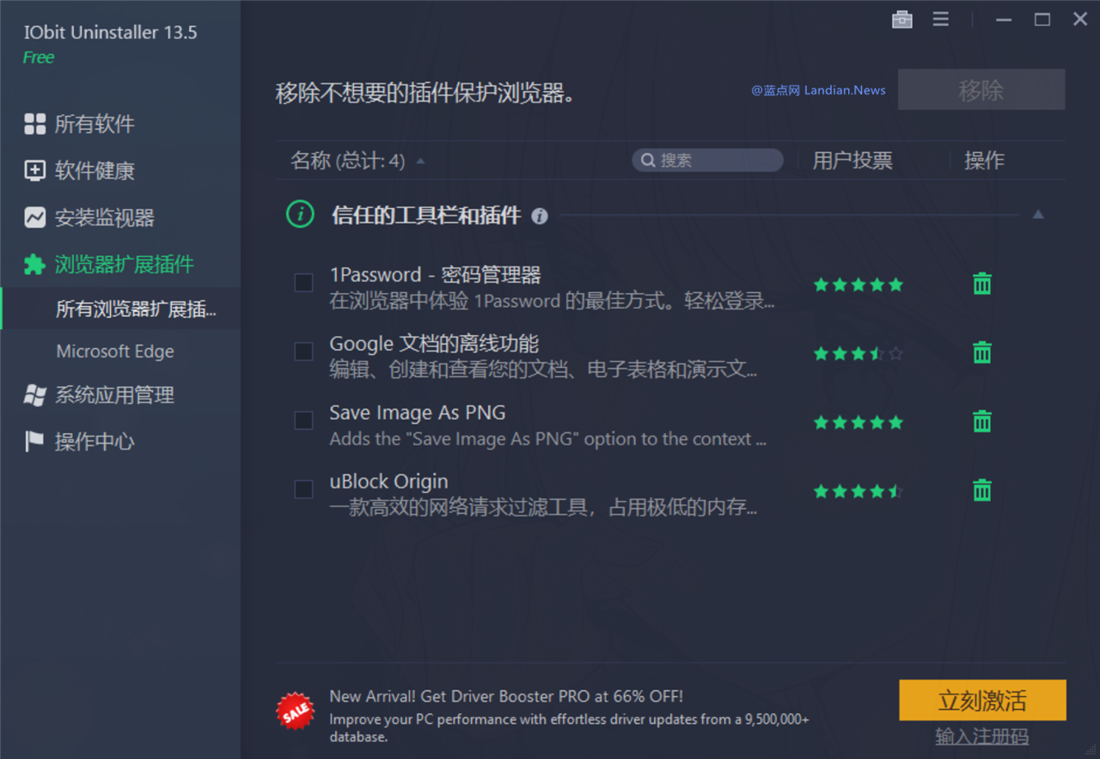Image resolution: width=1100 pixels, height=759 pixels.
Task: Click the 移除 button
Action: tap(981, 89)
